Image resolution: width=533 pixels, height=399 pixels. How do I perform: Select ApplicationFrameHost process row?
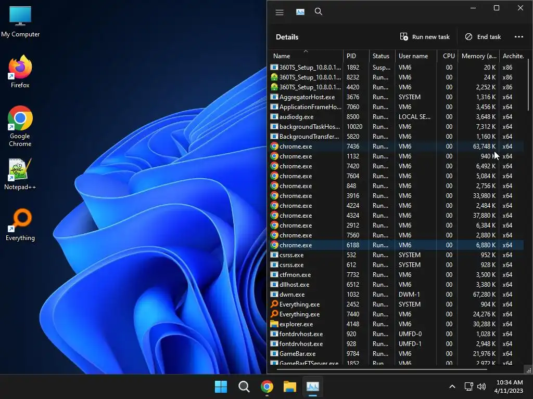[396, 107]
